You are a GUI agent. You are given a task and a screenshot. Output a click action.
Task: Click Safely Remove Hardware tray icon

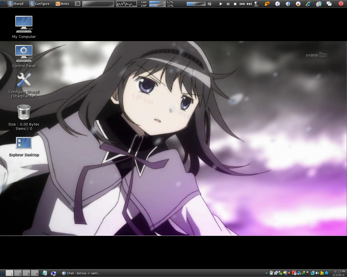[281, 273]
